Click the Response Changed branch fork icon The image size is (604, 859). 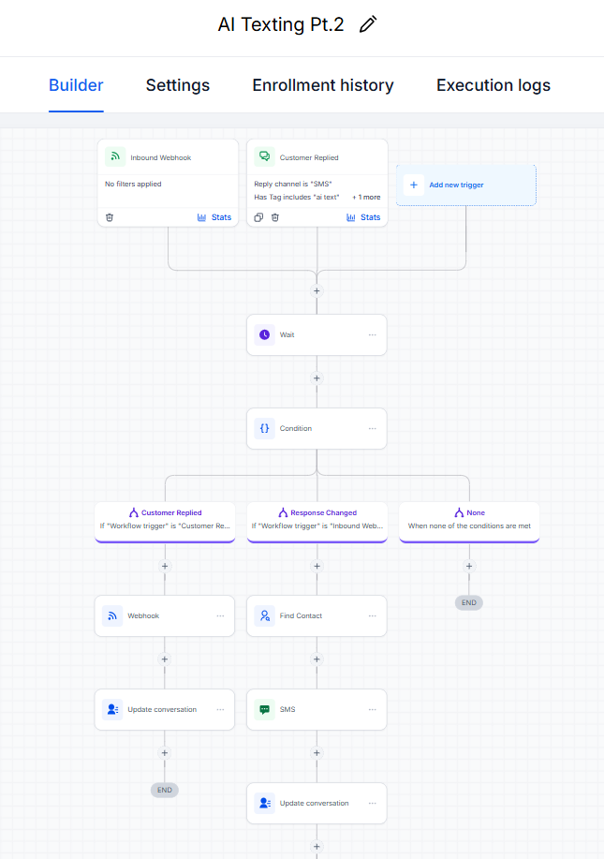tap(283, 512)
